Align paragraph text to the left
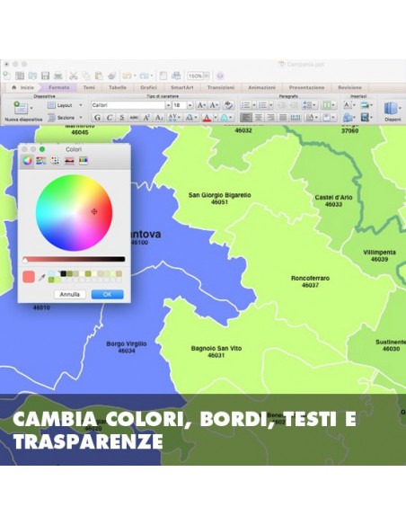 click(246, 118)
